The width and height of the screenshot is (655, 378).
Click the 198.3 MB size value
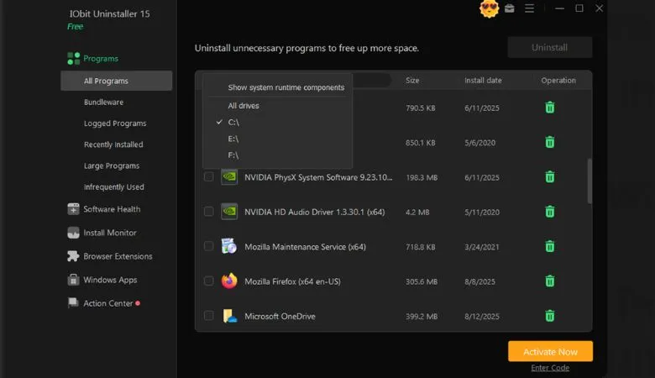tap(422, 177)
